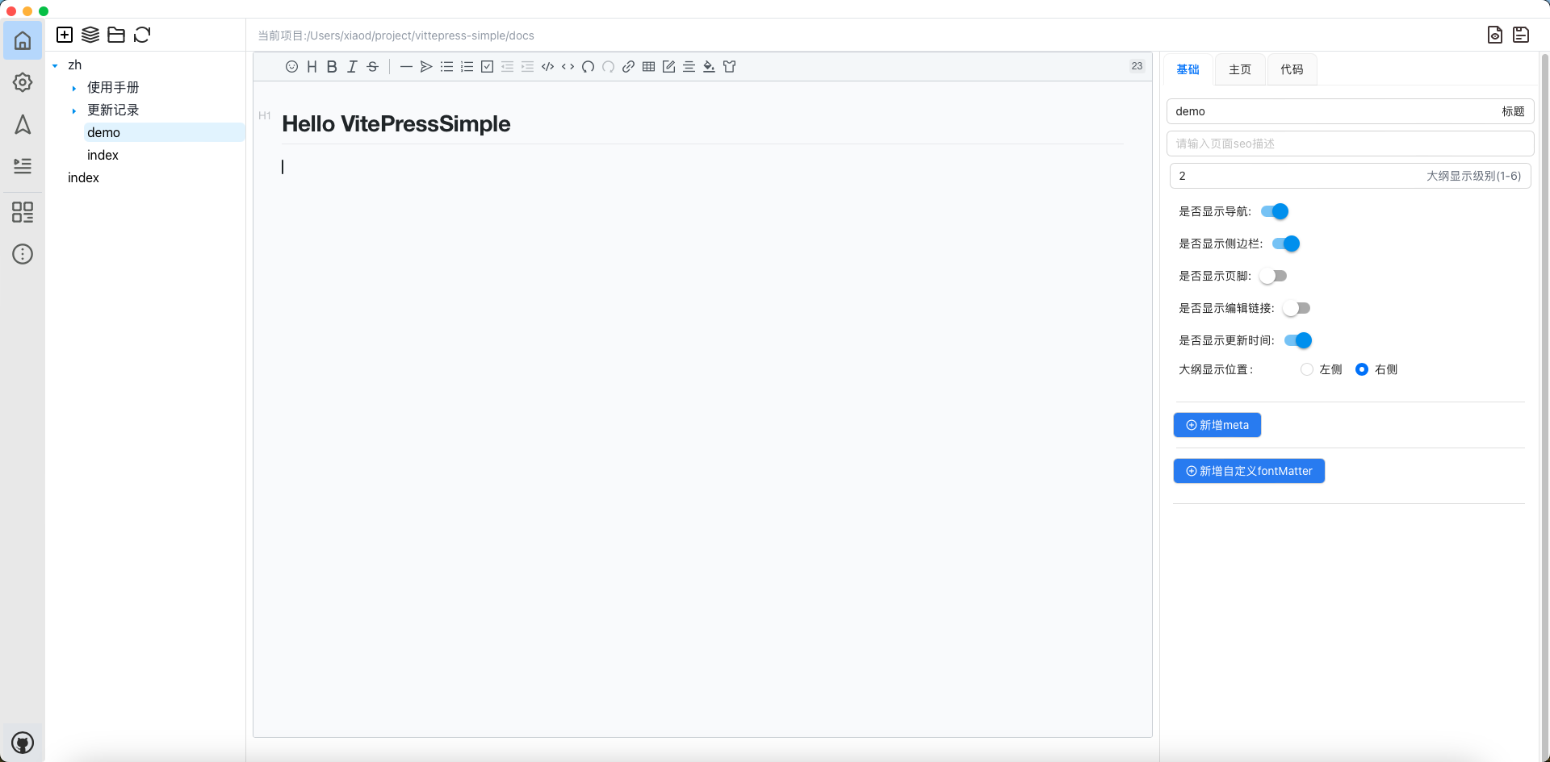Create an ordered numbered list
The width and height of the screenshot is (1550, 762).
467,67
